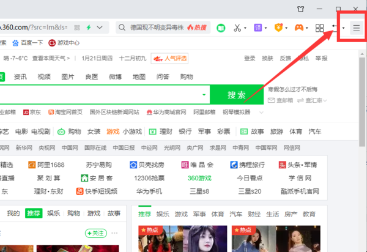Expand the scissors tool dropdown arrow
Screen dimensions: 367x252
point(247,28)
